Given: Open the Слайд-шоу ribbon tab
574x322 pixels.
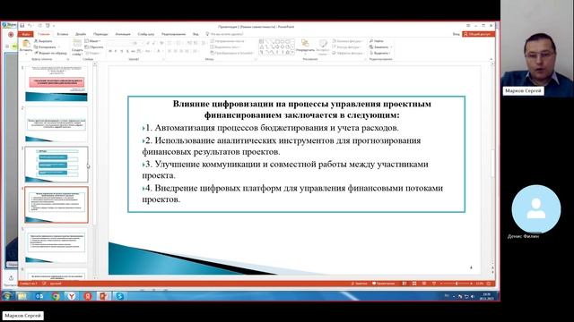Looking at the screenshot, I should (145, 34).
